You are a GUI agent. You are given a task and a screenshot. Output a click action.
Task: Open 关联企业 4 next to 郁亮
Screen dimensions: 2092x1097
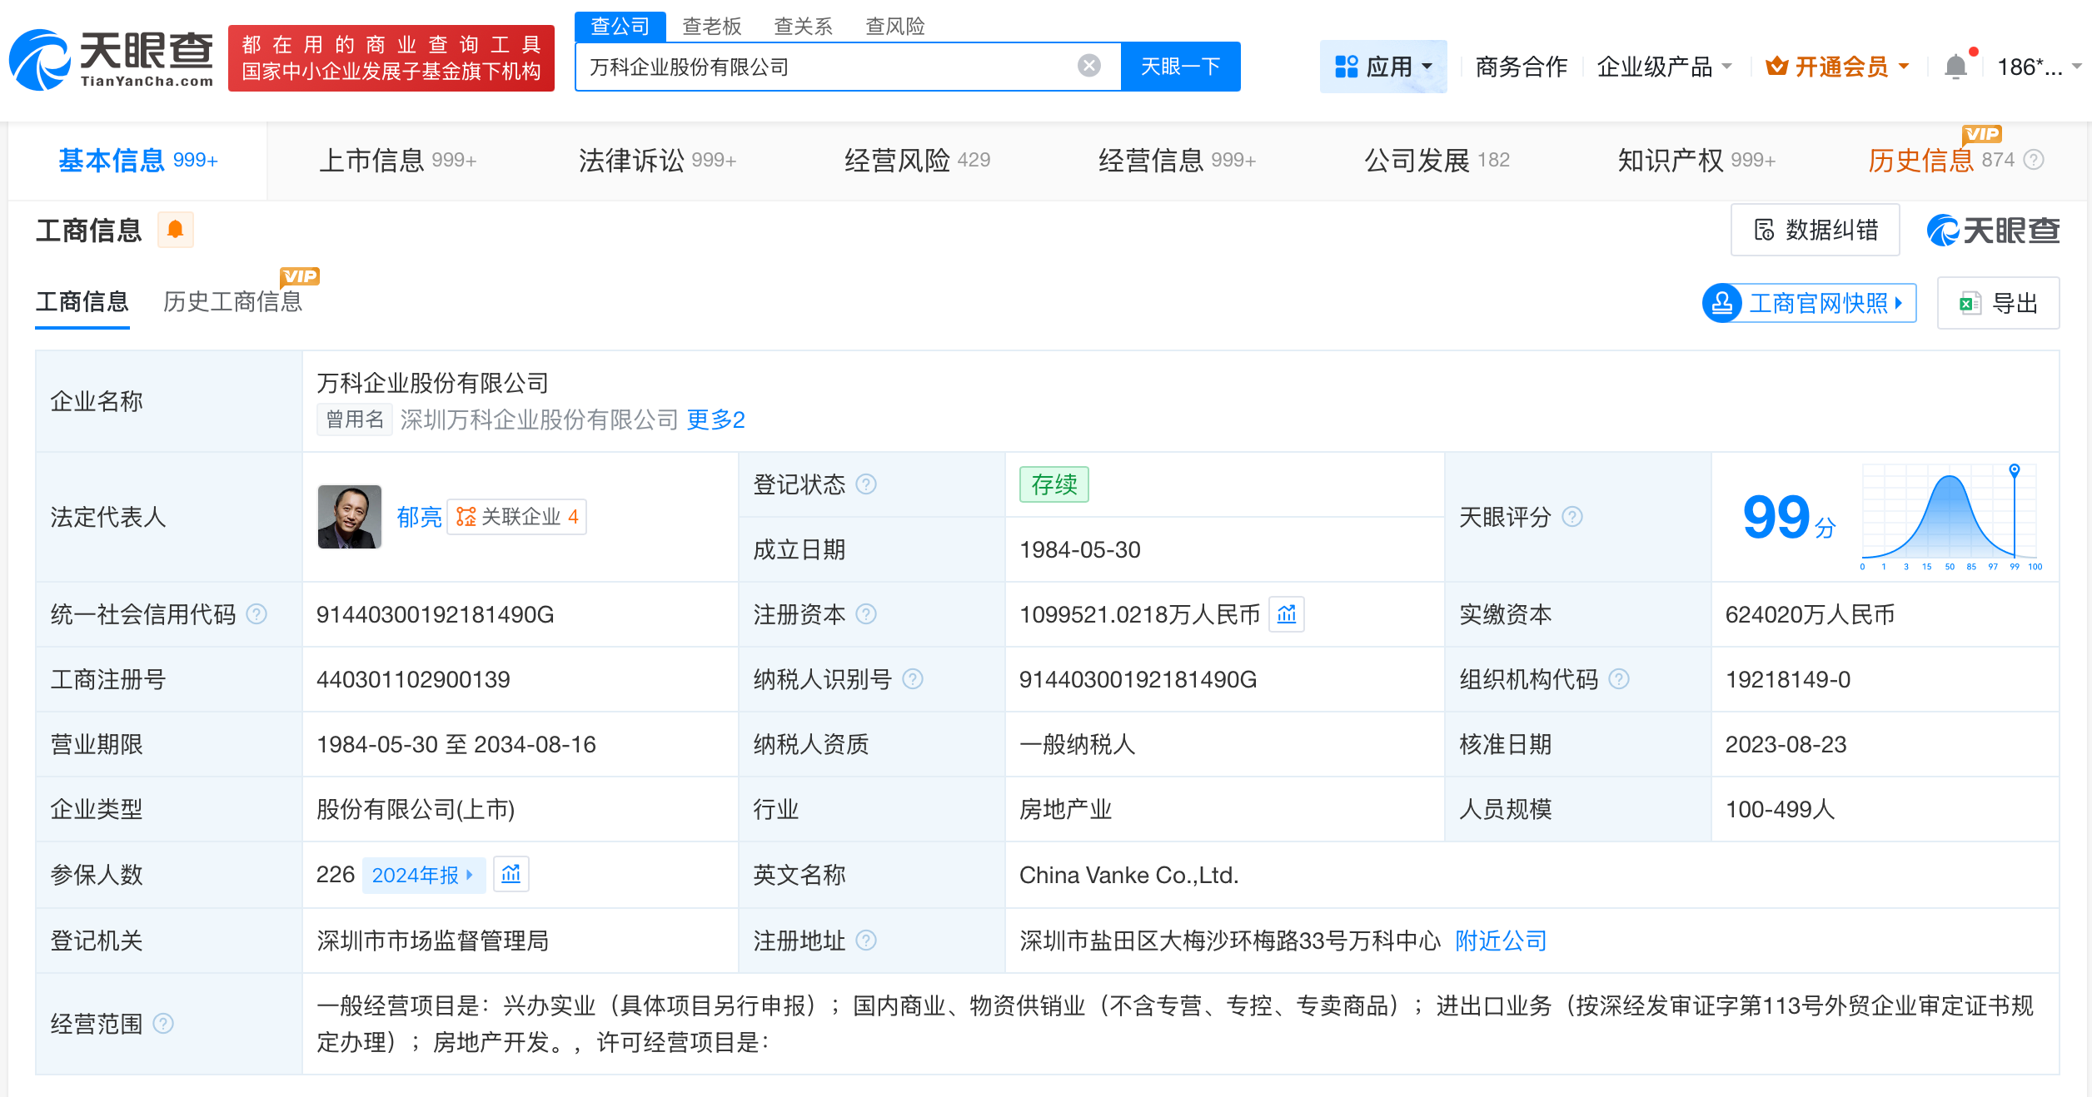[517, 517]
